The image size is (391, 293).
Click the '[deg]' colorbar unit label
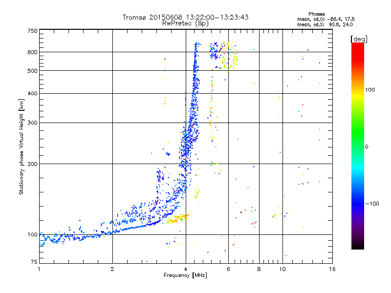tap(359, 39)
